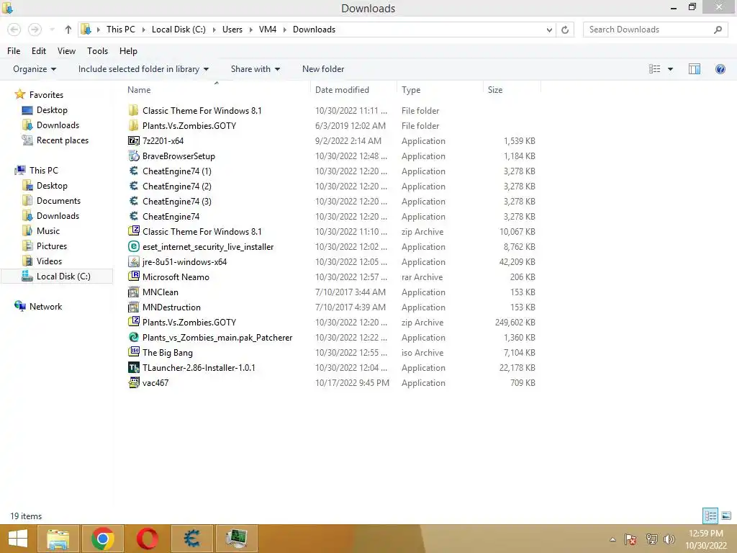The width and height of the screenshot is (737, 553).
Task: Select the MNClean application icon
Action: pyautogui.click(x=133, y=292)
